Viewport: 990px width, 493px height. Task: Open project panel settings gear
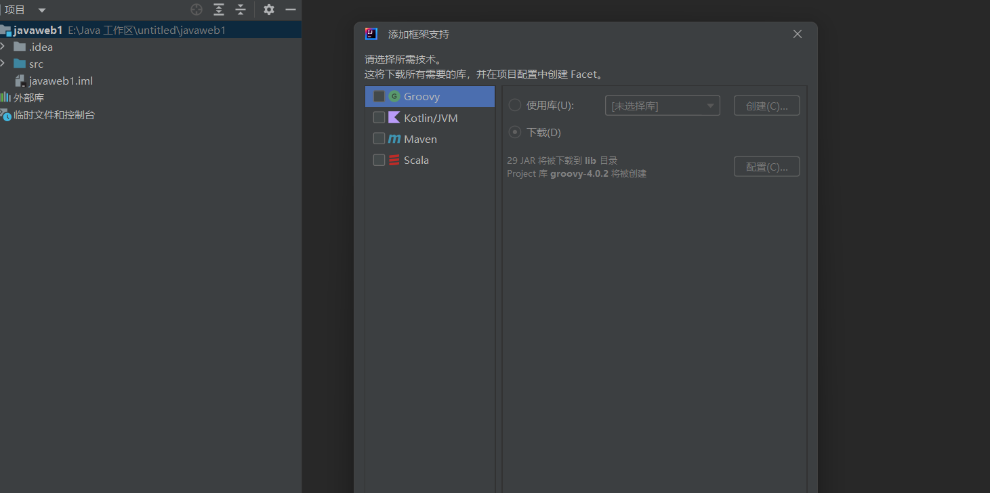269,9
